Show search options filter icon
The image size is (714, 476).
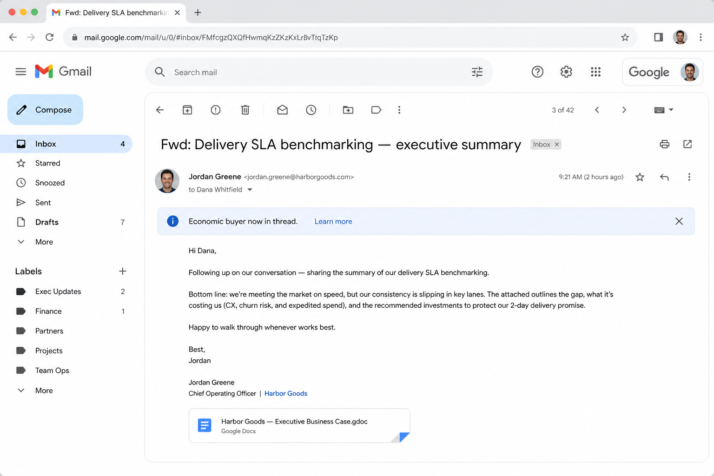[x=477, y=72]
